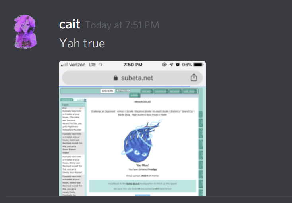Click the cellular signal bars icon
Screen dimensions: 292x203
64,65
